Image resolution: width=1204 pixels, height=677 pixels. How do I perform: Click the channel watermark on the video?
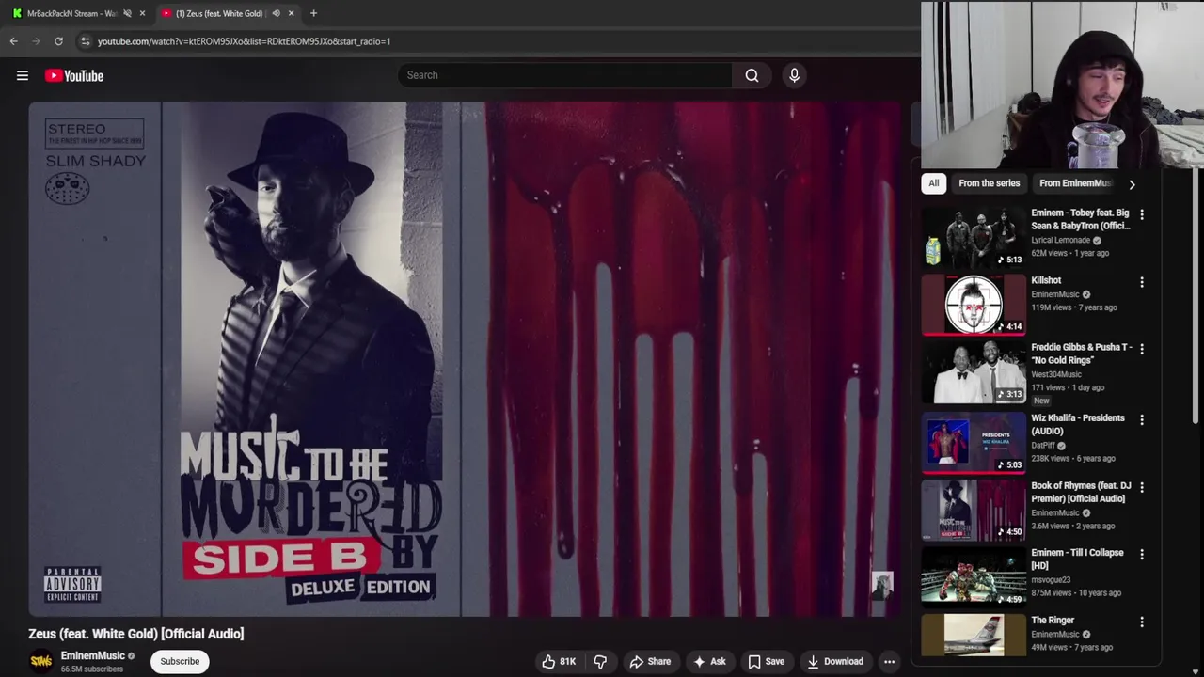click(881, 587)
